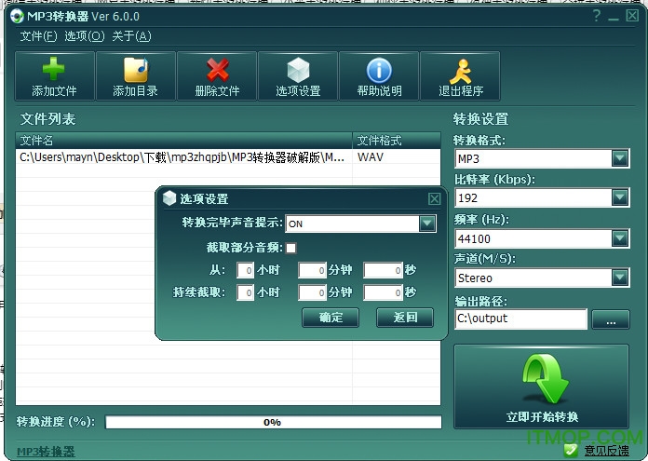Open the 文件(F) menu
Image resolution: width=648 pixels, height=461 pixels.
[38, 36]
